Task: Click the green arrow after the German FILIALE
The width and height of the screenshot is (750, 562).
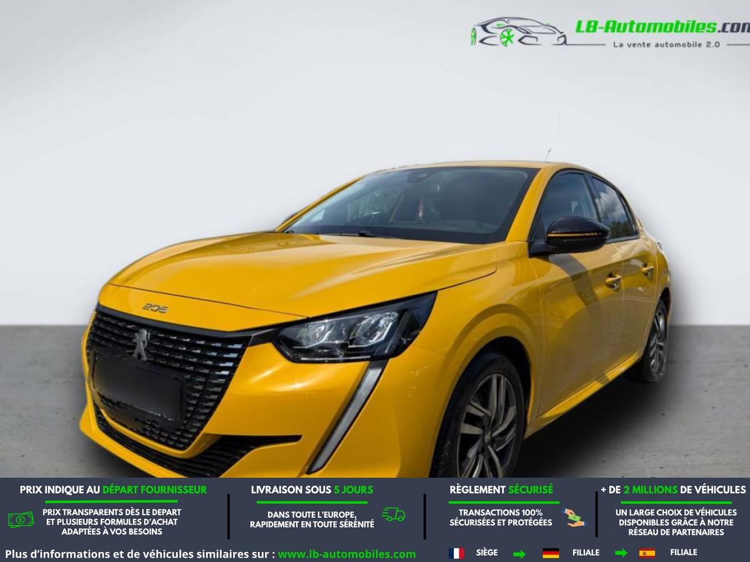Action: click(621, 553)
